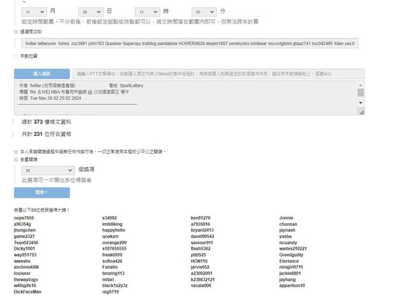Click inside the imported article text area

click(x=184, y=99)
